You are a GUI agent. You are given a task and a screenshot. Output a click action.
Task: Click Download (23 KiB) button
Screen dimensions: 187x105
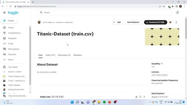tap(155, 22)
